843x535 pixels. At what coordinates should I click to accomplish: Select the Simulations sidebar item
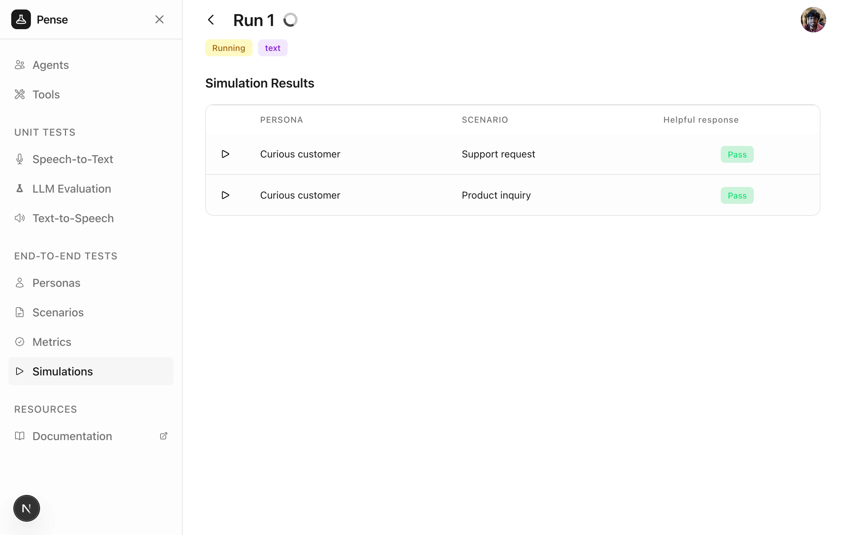click(x=63, y=372)
